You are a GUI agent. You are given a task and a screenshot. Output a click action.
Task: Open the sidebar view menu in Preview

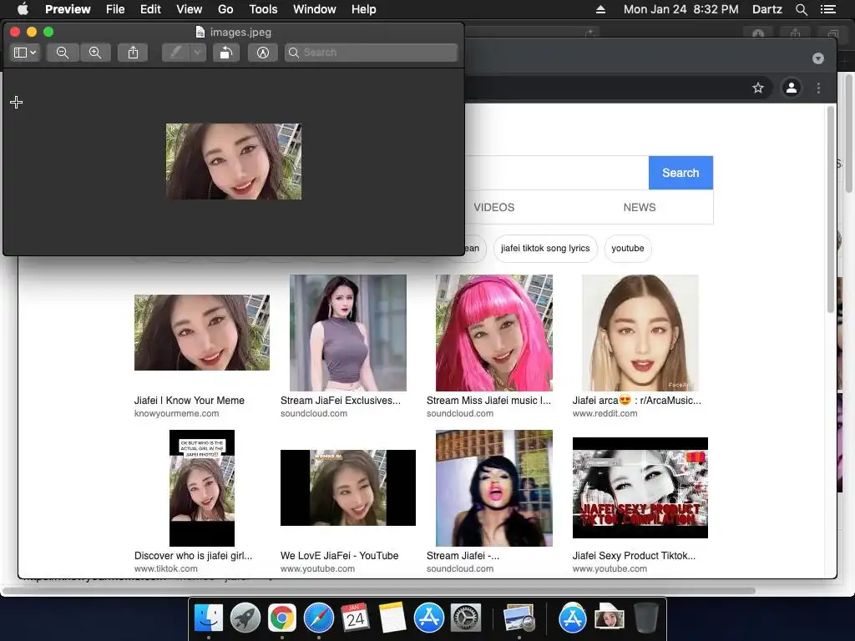point(25,53)
